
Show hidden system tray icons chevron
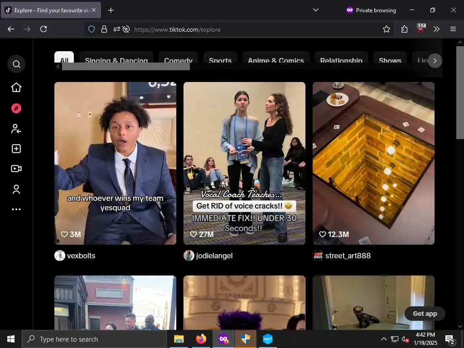coord(383,339)
